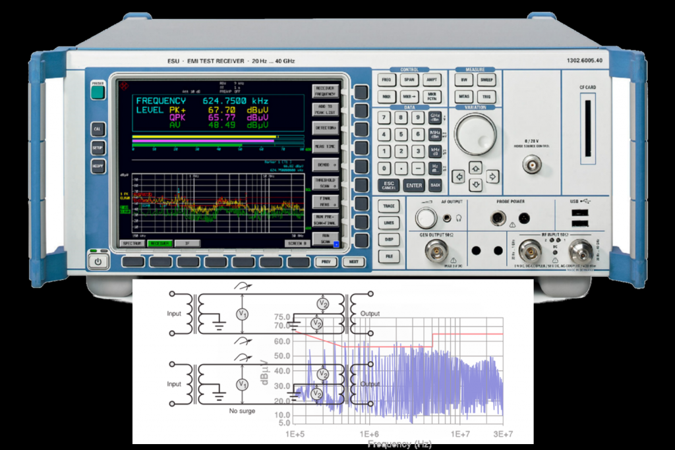The height and width of the screenshot is (450, 675).
Task: Open the TRACE key menu
Action: coord(389,206)
